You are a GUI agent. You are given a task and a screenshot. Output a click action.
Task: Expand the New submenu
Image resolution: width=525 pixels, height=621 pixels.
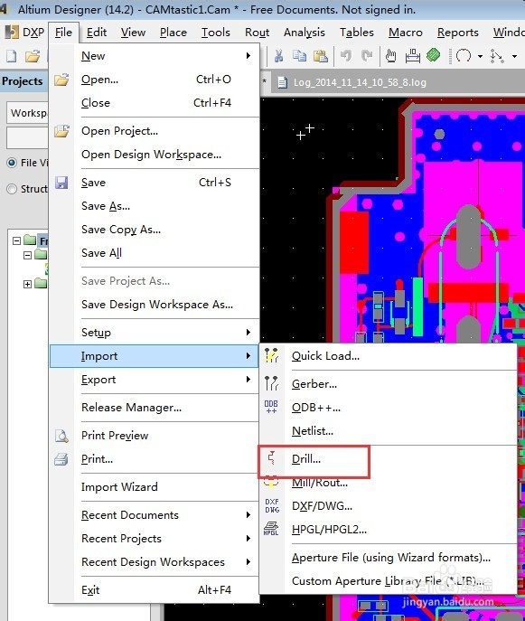(155, 56)
